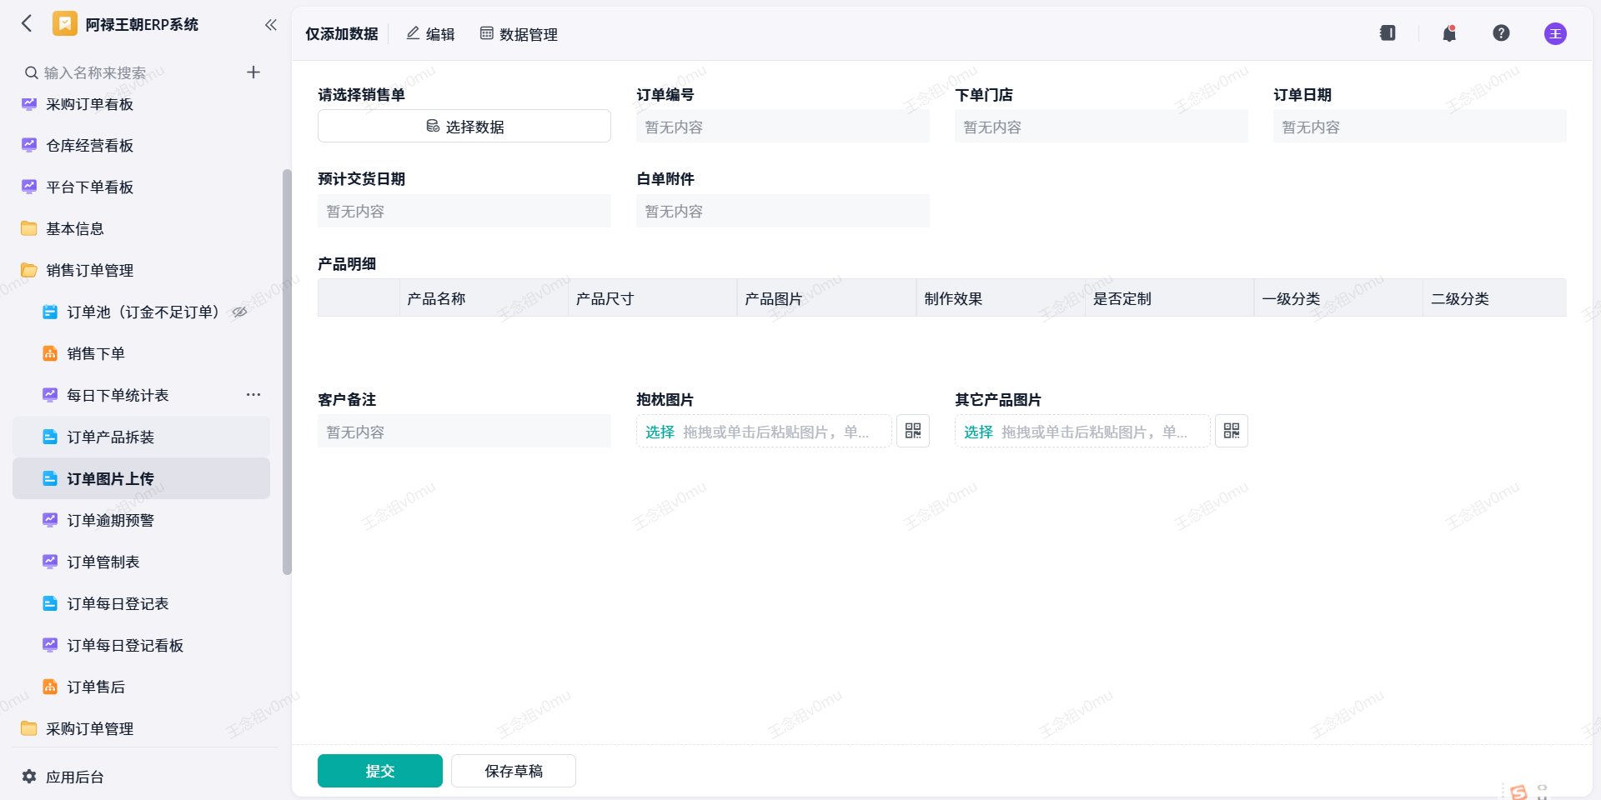Click 选择 link for 其它产品图片
The image size is (1601, 800).
pos(978,432)
